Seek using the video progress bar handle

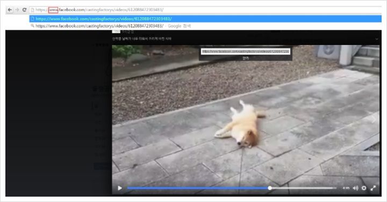point(270,188)
